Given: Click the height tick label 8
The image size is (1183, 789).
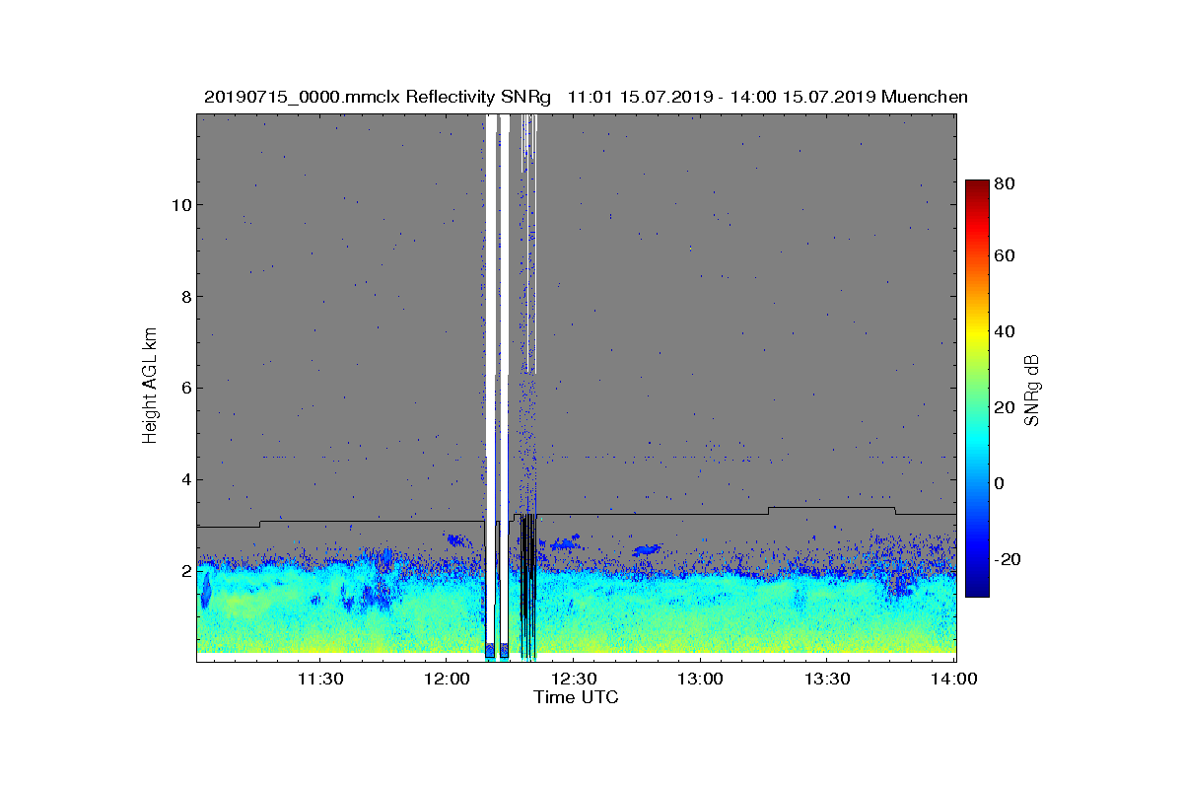Looking at the screenshot, I should point(184,296).
